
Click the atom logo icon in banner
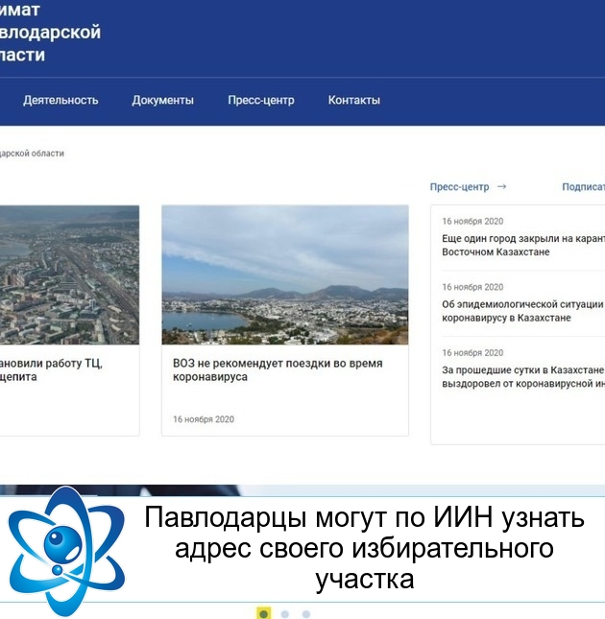(65, 549)
